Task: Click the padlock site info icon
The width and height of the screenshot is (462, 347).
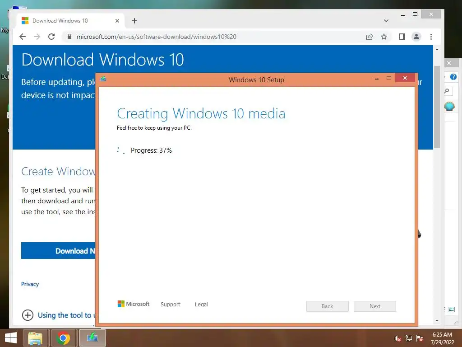Action: [x=69, y=37]
